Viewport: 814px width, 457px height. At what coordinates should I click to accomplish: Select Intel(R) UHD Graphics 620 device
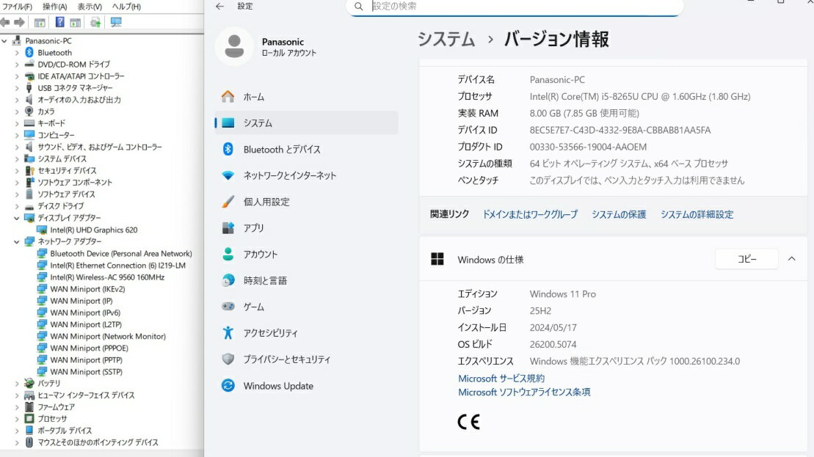(93, 230)
